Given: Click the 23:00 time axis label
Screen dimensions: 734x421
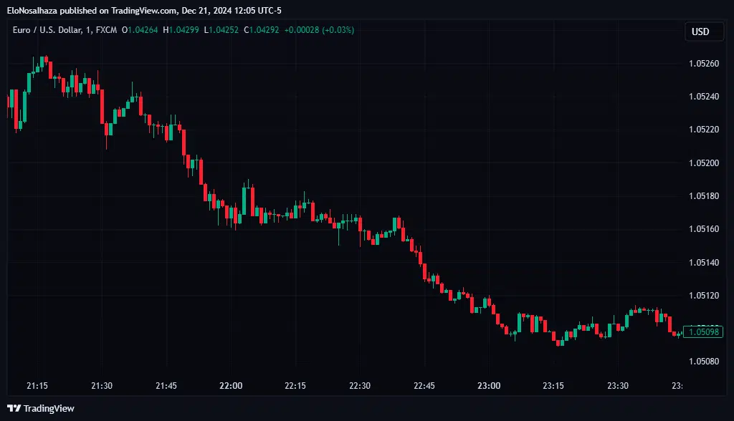Looking at the screenshot, I should pyautogui.click(x=489, y=386).
